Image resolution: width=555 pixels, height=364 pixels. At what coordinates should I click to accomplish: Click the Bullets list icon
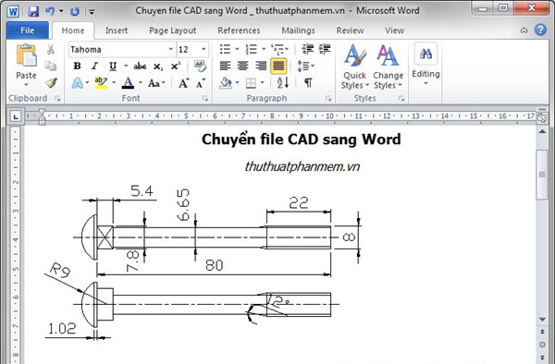[x=225, y=49]
